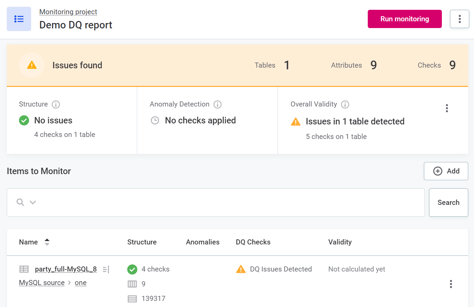
Task: Click the 'DQ Issues Detected' text
Action: (281, 269)
